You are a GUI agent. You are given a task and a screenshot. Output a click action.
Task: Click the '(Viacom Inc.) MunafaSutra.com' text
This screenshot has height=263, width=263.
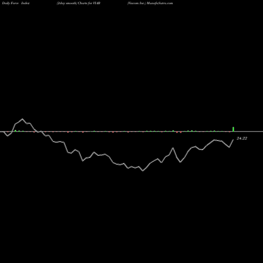(150, 3)
